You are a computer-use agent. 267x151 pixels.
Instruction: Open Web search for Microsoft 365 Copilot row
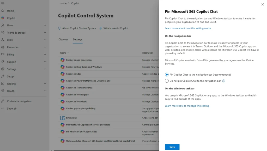[x=100, y=141]
